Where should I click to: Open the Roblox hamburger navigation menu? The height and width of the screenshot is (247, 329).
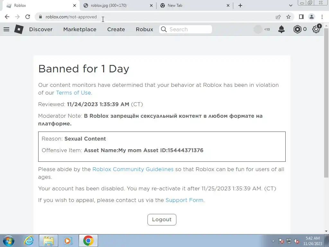pos(6,29)
